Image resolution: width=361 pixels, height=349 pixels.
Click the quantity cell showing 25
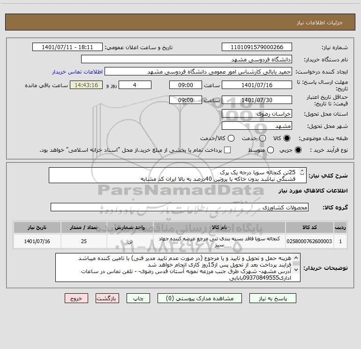(x=83, y=241)
